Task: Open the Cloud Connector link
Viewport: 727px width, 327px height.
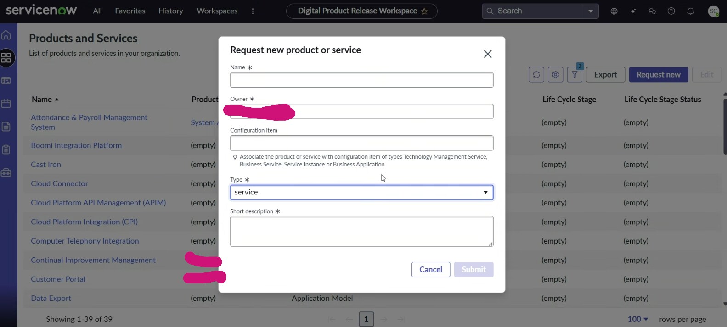Action: pyautogui.click(x=59, y=183)
